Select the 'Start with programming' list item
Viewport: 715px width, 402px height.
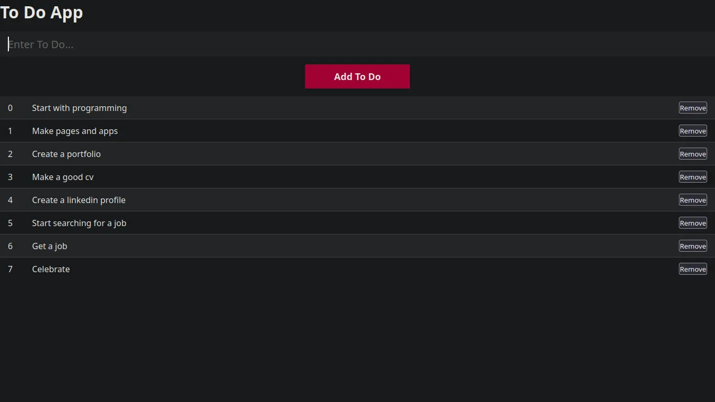tap(79, 108)
